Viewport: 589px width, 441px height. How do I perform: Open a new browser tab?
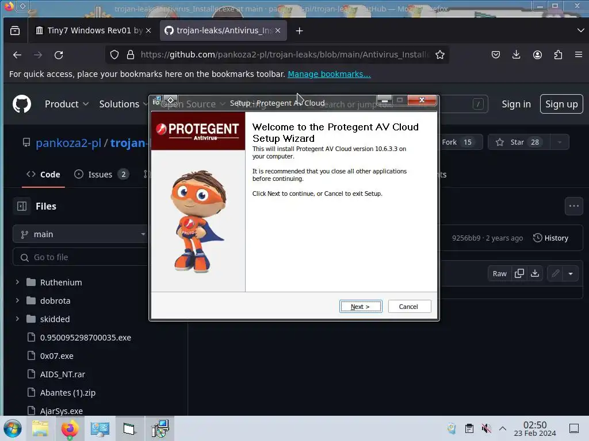tap(299, 31)
